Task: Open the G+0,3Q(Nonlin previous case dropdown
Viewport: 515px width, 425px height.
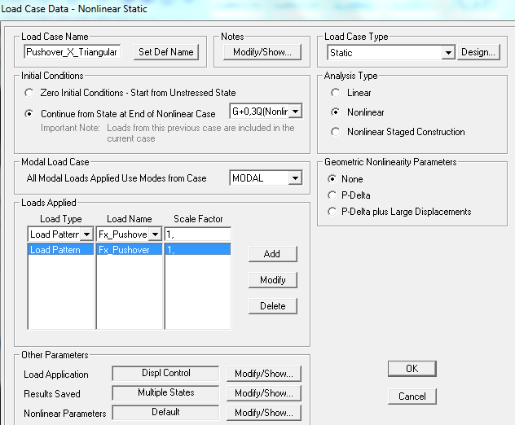Action: click(296, 112)
